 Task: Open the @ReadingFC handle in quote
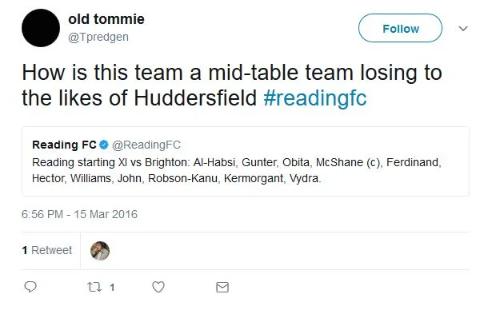[x=146, y=145]
